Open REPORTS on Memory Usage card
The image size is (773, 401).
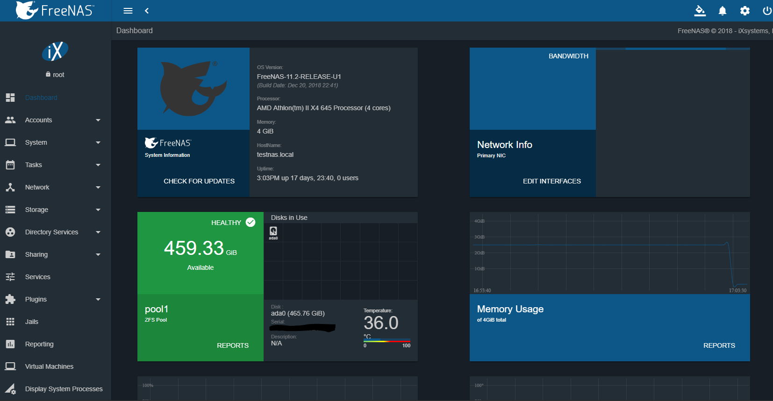[719, 345]
